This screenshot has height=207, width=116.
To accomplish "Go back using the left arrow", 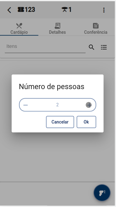I will point(9,10).
